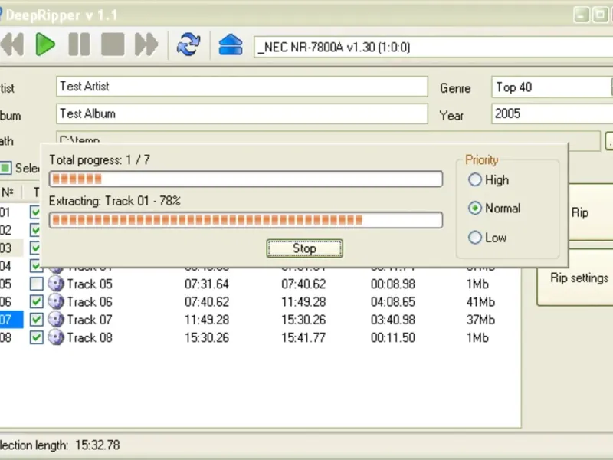Uncheck the checkbox in row 03

point(35,248)
